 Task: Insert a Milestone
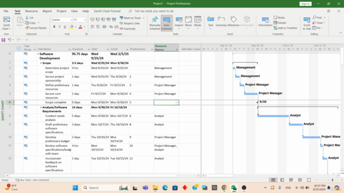(x=233, y=21)
